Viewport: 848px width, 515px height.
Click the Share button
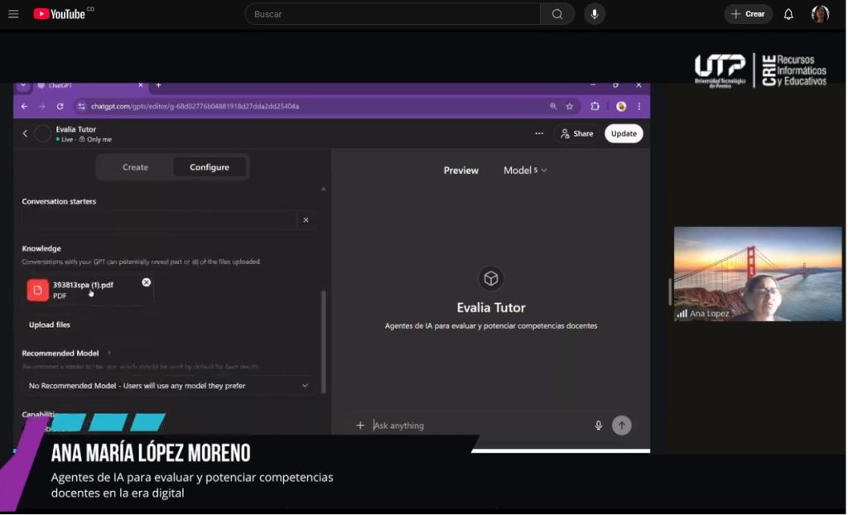tap(577, 133)
